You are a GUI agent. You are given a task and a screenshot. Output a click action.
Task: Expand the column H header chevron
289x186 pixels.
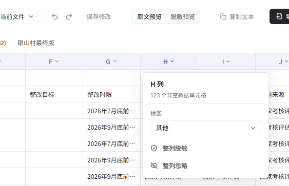click(x=172, y=61)
